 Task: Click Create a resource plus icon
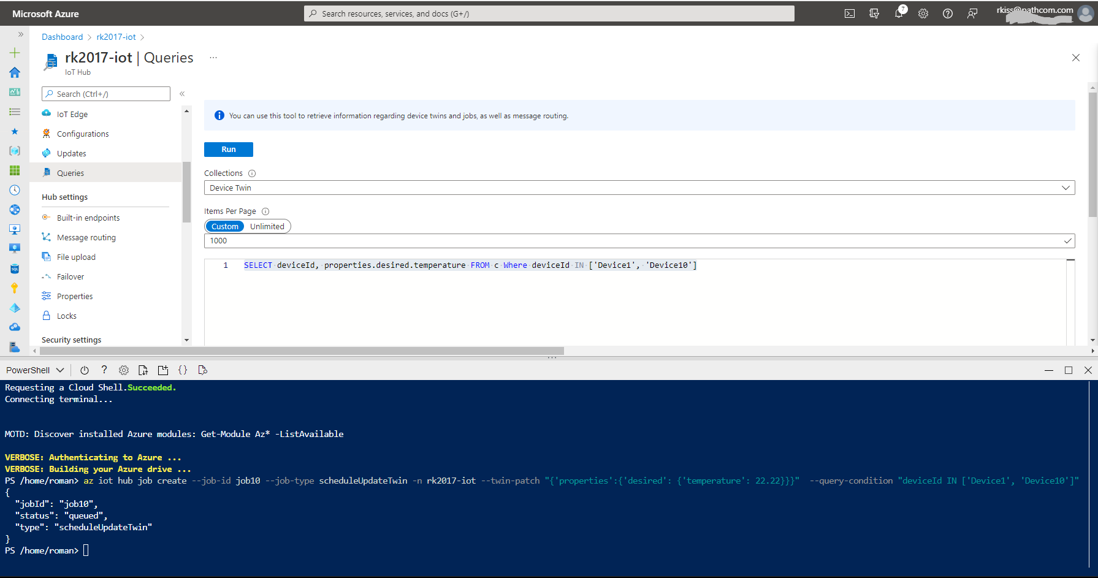click(x=15, y=53)
